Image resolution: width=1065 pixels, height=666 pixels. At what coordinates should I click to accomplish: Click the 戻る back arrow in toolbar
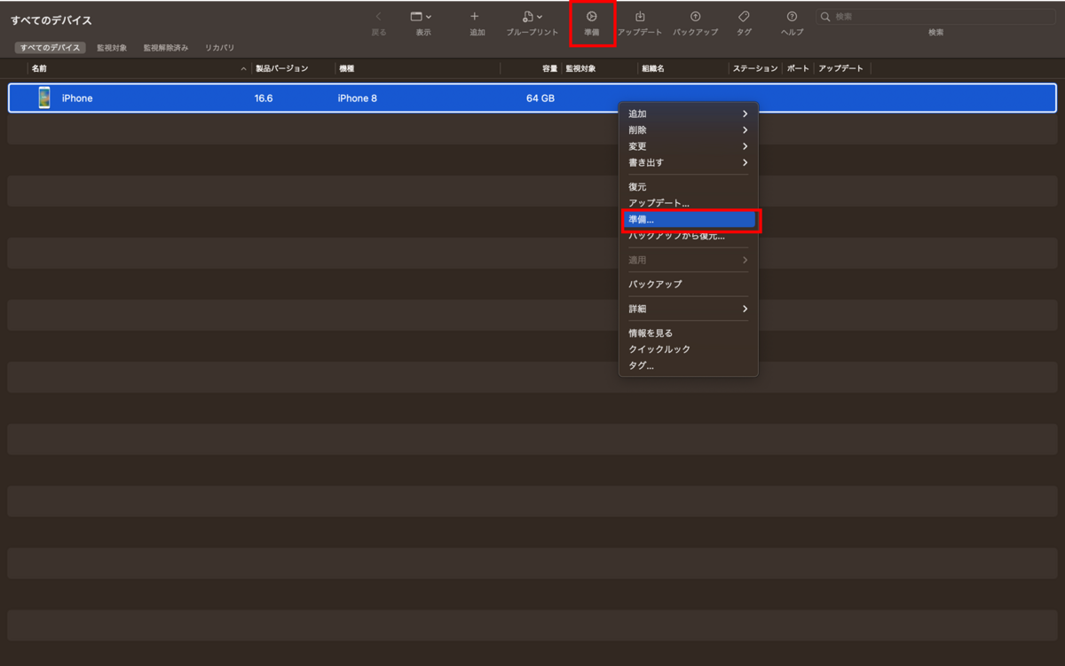click(379, 17)
